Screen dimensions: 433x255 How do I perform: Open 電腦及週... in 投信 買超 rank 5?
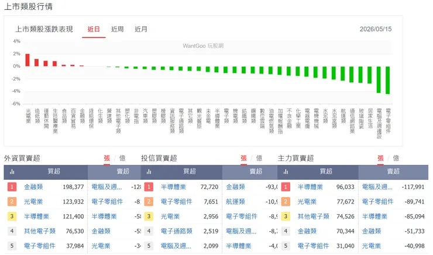tap(176, 246)
